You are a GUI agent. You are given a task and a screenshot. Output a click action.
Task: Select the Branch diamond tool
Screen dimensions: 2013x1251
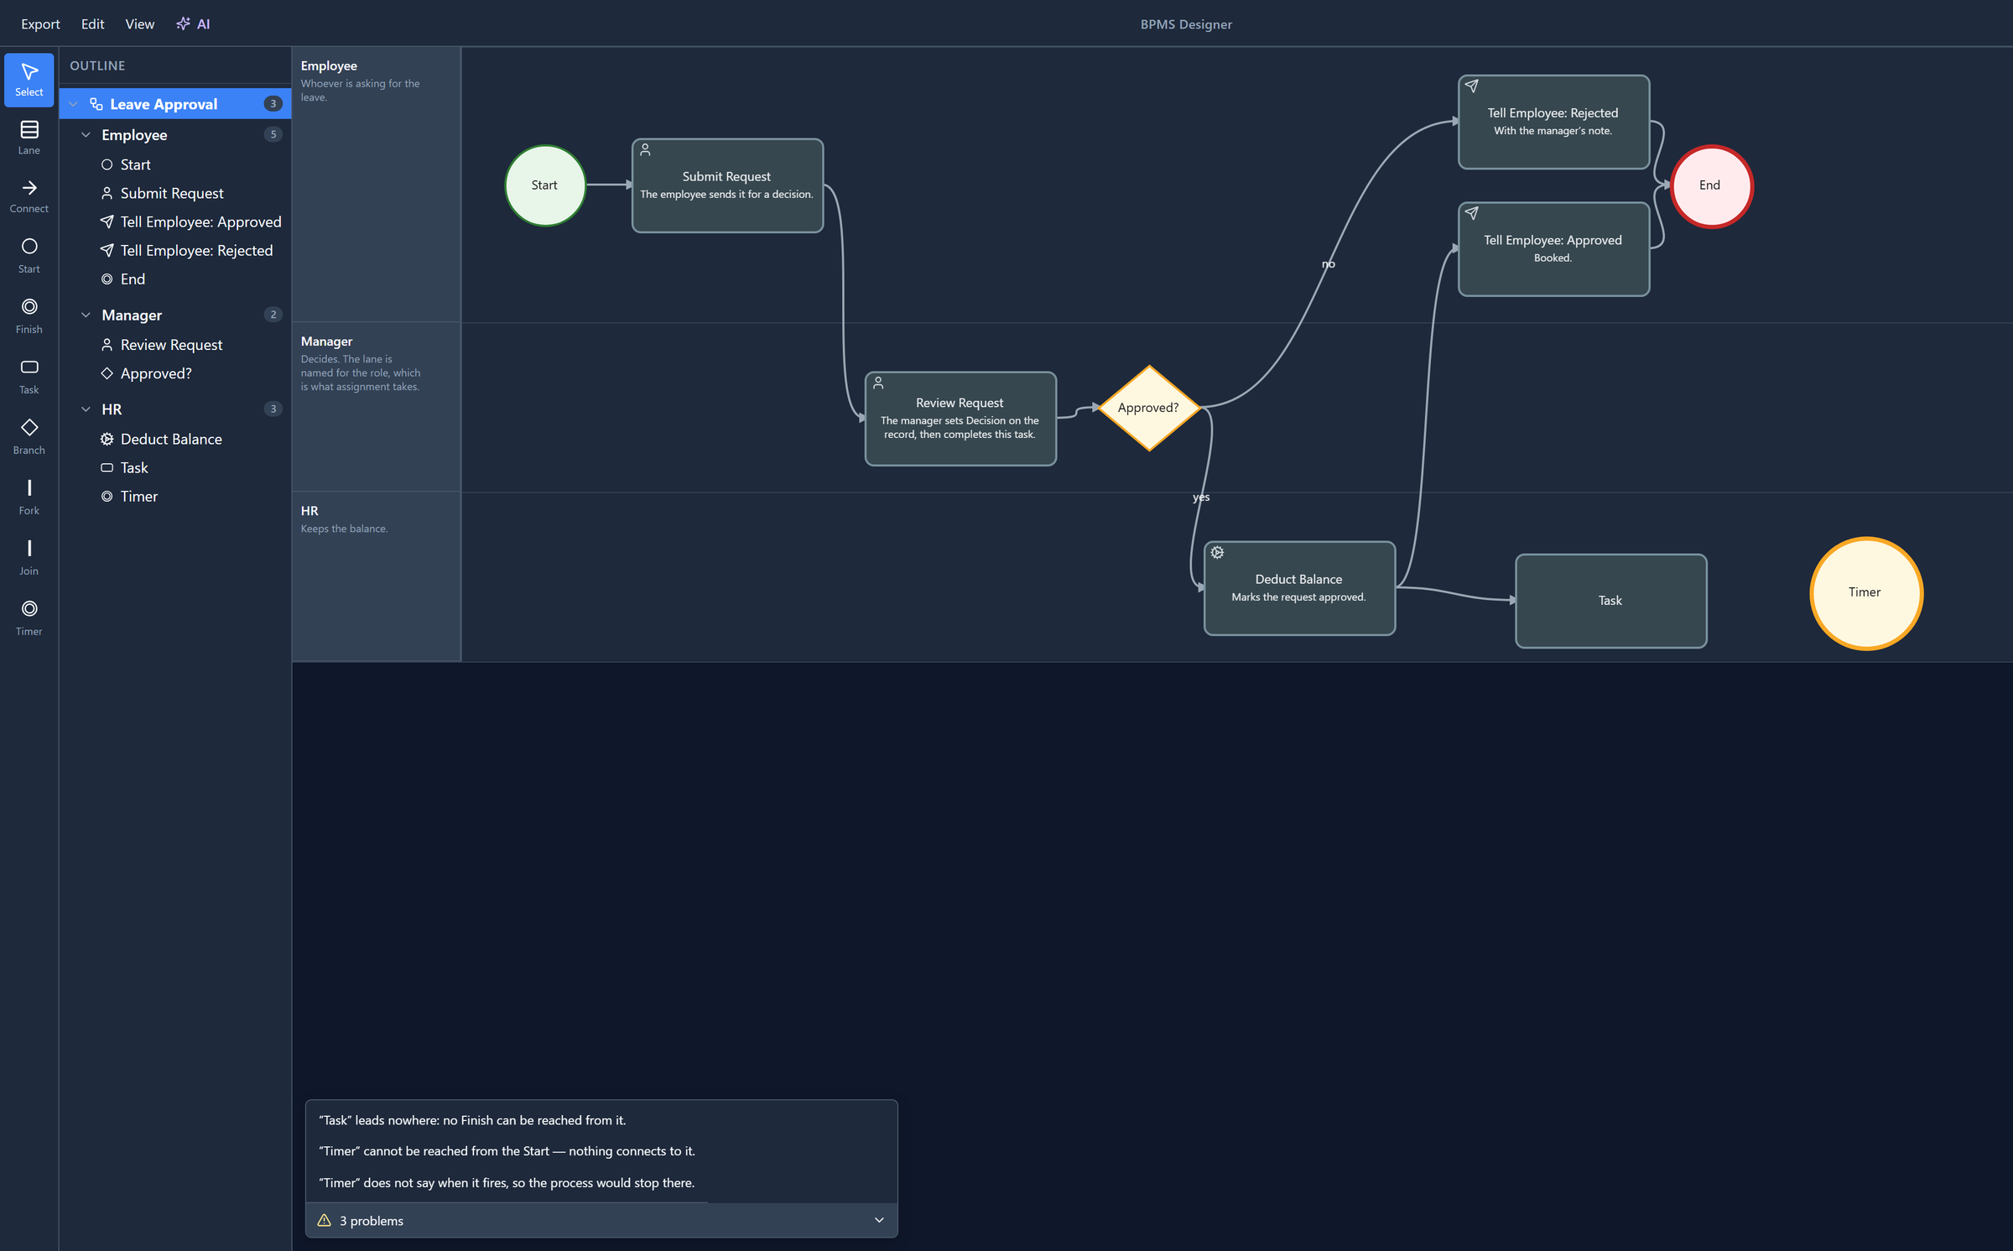pyautogui.click(x=29, y=437)
